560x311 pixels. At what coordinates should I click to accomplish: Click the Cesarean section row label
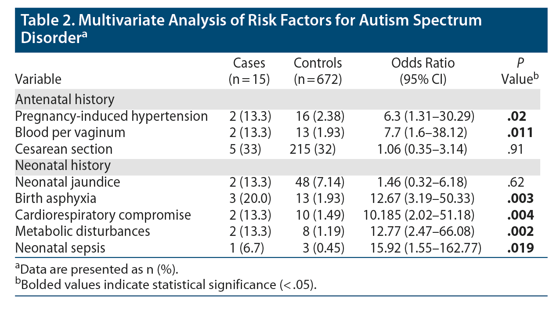(64, 149)
